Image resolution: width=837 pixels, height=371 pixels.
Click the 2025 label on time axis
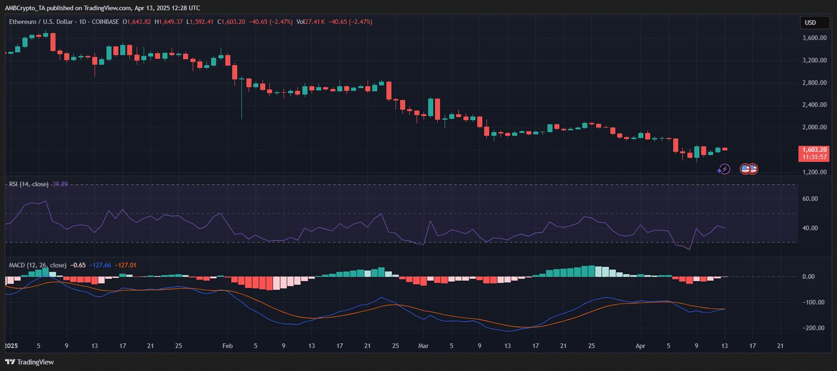click(11, 346)
